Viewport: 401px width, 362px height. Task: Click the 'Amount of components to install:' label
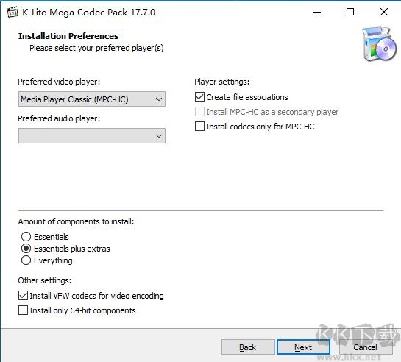(76, 221)
